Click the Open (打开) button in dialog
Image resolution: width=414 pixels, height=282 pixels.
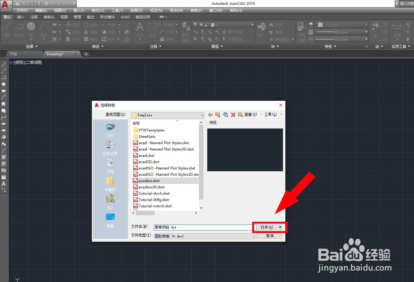(267, 227)
